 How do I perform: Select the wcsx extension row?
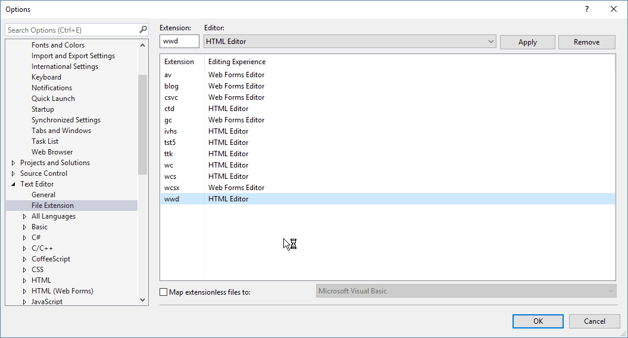pyautogui.click(x=173, y=188)
